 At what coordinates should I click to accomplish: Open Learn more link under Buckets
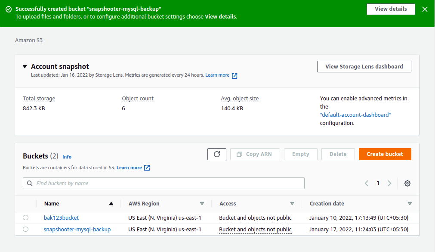[129, 168]
